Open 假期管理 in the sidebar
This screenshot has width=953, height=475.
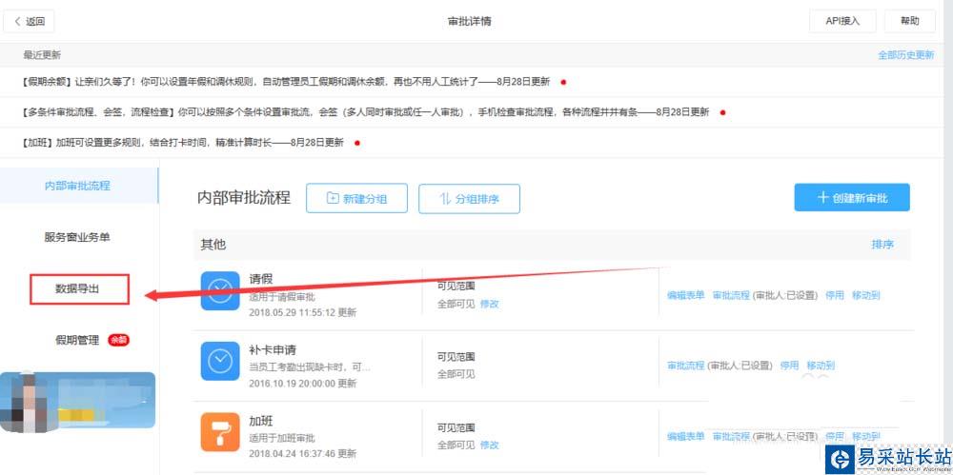pyautogui.click(x=77, y=340)
